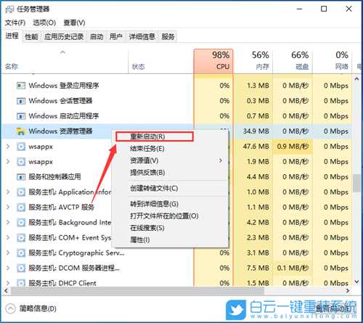Click the 服务和控制器应用 process icon
This screenshot has height=323, width=363.
(x=21, y=177)
